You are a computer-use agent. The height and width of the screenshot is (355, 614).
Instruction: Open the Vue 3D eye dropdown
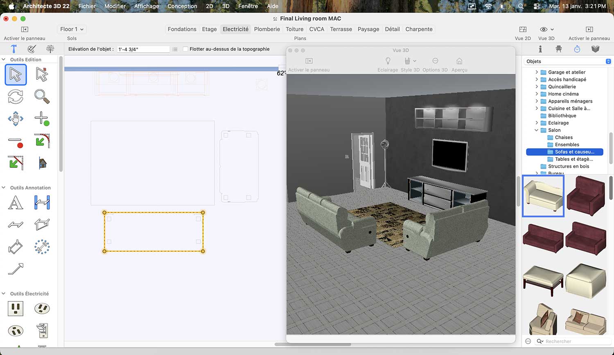[546, 29]
